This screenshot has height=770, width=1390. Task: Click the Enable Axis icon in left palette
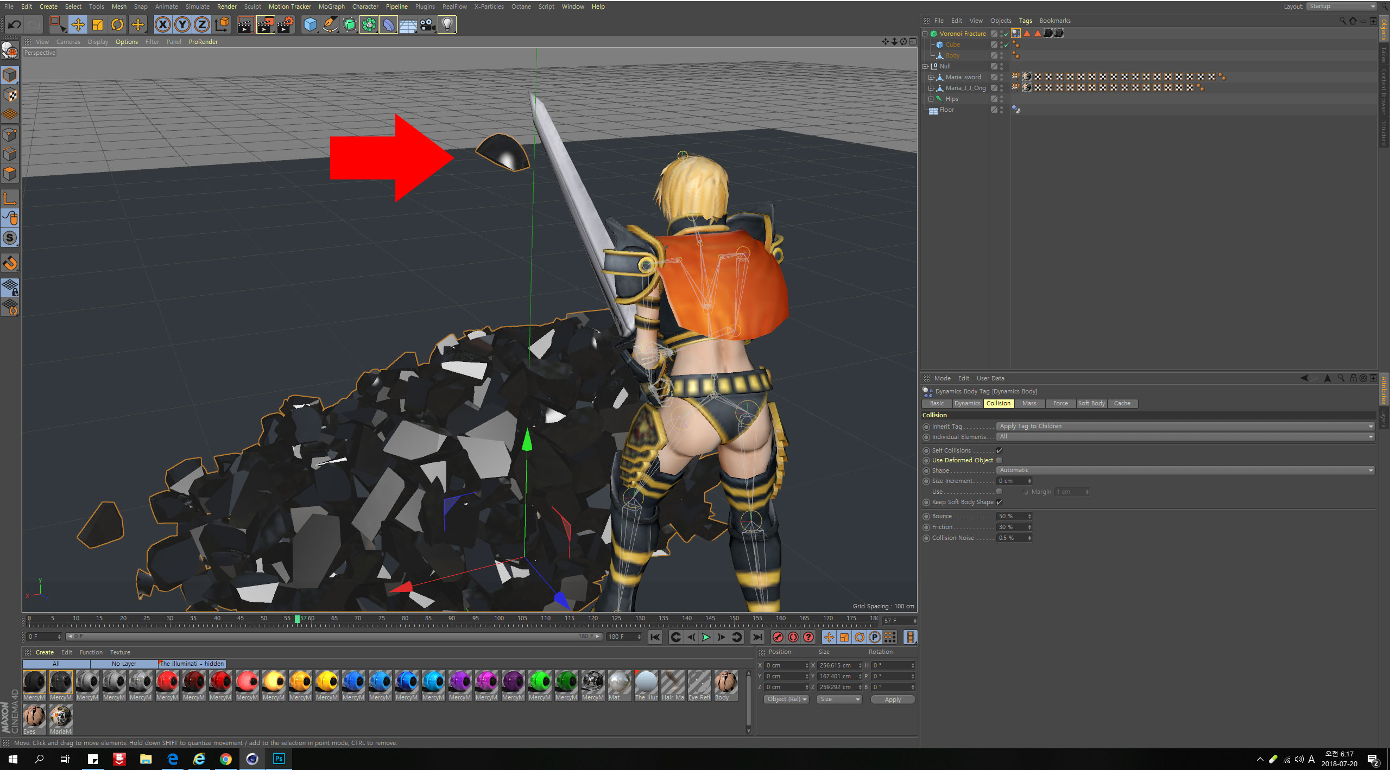[10, 199]
